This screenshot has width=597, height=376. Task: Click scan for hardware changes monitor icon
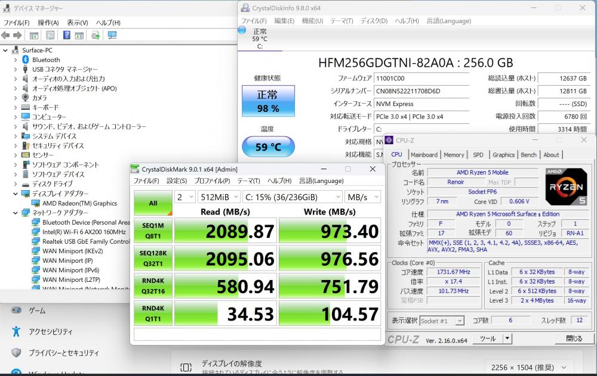[x=112, y=35]
